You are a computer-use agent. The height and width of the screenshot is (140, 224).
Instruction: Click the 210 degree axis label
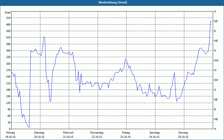pyautogui.click(x=8, y=83)
